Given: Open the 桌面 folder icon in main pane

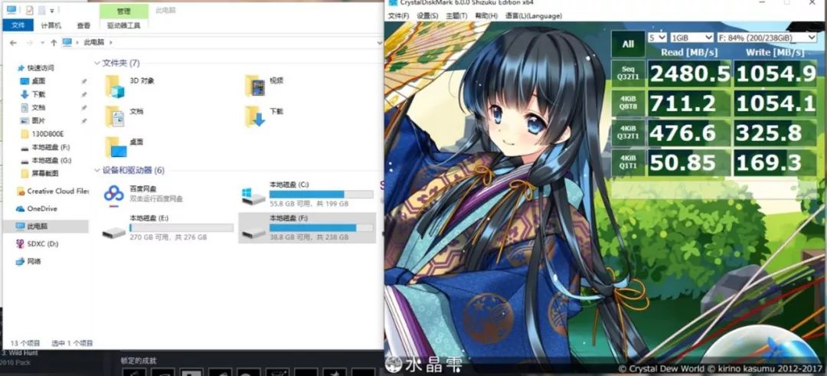Looking at the screenshot, I should click(115, 146).
